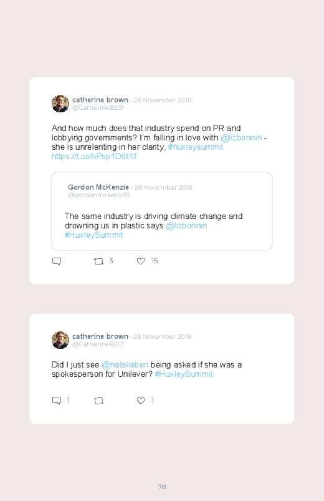Open the quoted Gordon McKenzie tweet card
The width and height of the screenshot is (324, 501).
click(x=162, y=212)
